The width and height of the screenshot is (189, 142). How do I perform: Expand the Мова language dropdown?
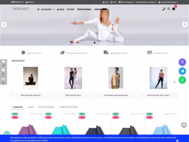(30, 2)
